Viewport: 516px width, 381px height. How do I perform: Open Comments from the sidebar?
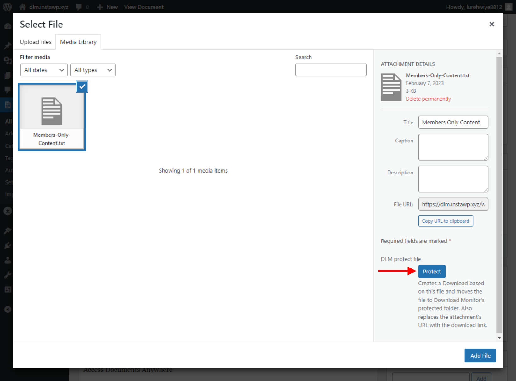[x=8, y=90]
